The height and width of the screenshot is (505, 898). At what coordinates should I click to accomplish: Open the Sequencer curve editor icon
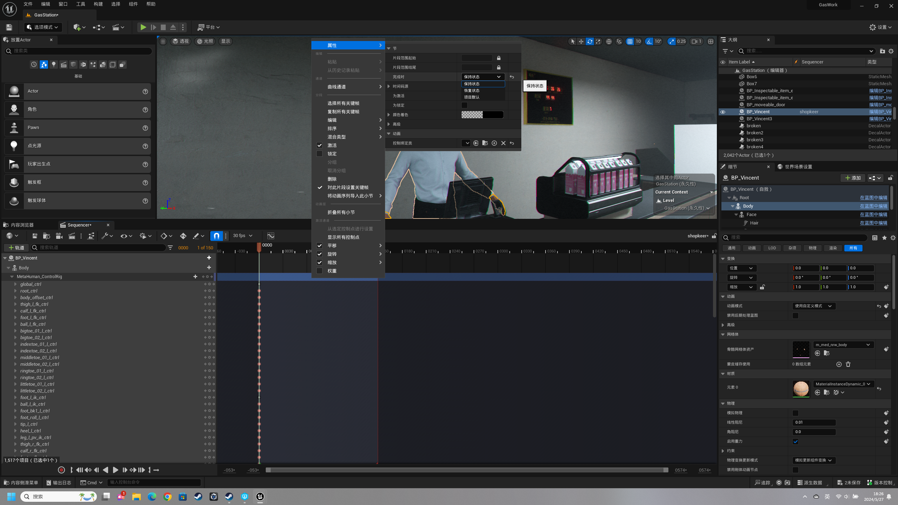click(x=271, y=236)
